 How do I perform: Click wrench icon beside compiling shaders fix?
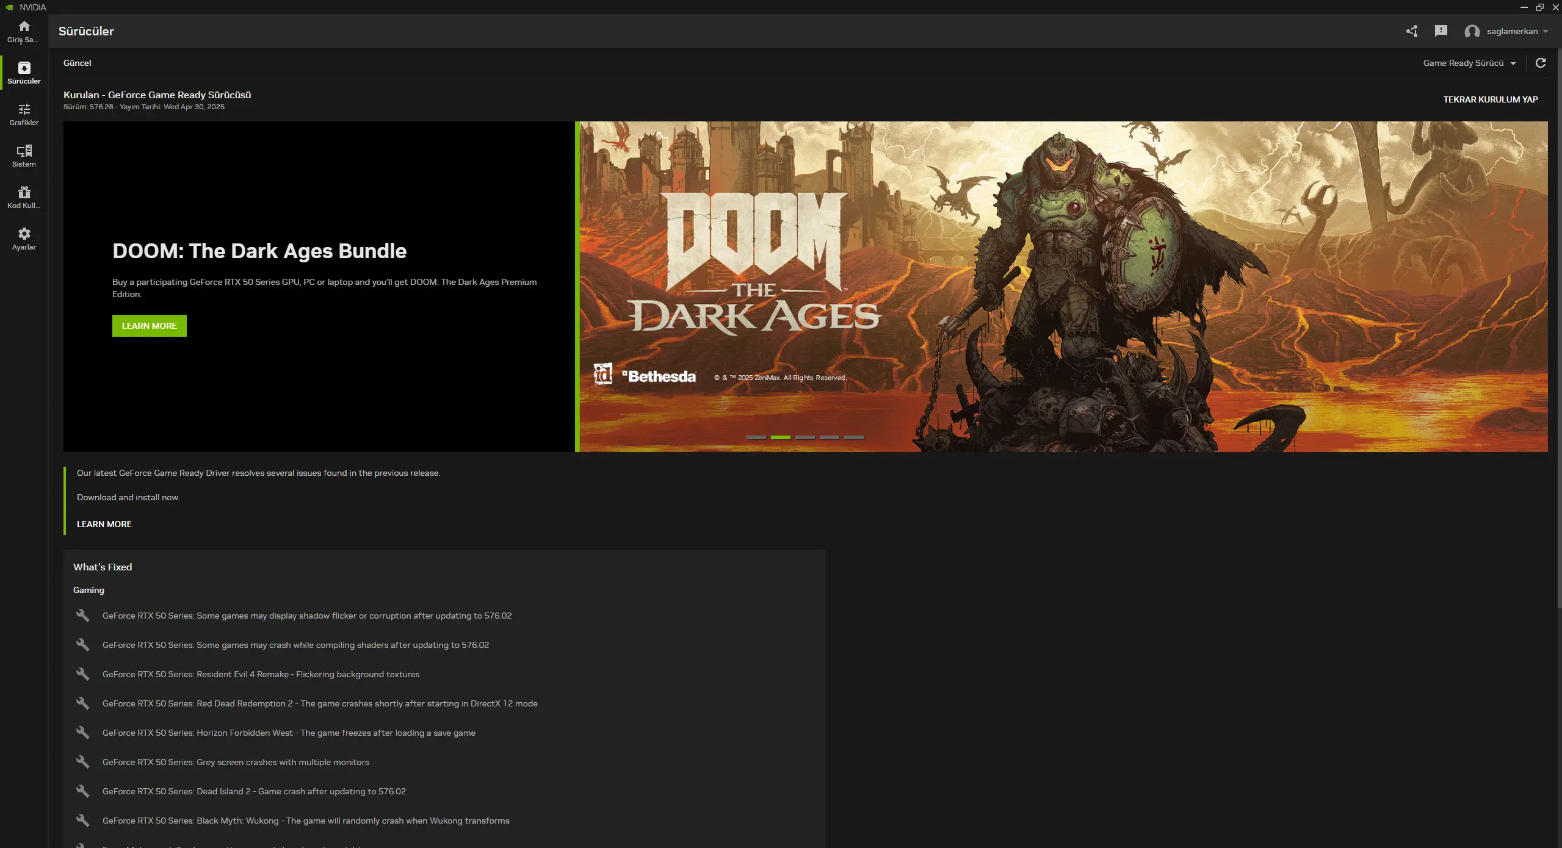(82, 645)
